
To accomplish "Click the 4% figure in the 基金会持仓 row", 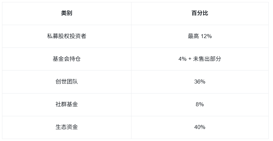I will [182, 59].
